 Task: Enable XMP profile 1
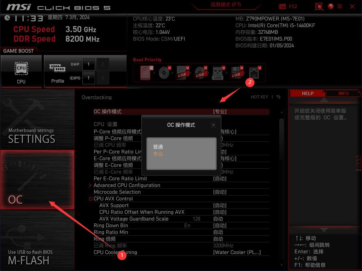point(88,64)
